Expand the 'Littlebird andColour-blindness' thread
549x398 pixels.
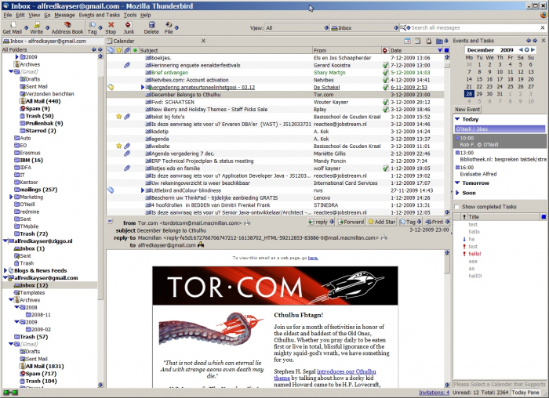(x=143, y=190)
